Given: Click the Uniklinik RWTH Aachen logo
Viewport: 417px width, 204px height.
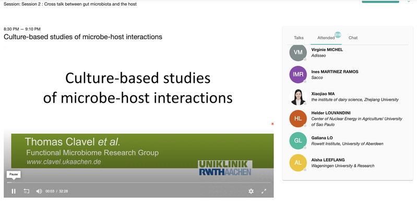Looking at the screenshot, I should point(225,168).
